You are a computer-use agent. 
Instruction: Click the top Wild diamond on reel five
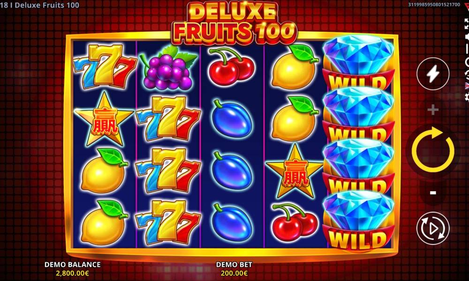[358, 62]
